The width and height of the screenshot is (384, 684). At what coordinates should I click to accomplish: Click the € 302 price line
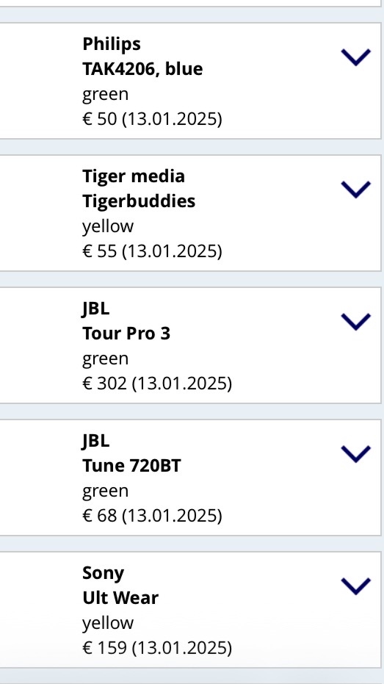point(157,384)
